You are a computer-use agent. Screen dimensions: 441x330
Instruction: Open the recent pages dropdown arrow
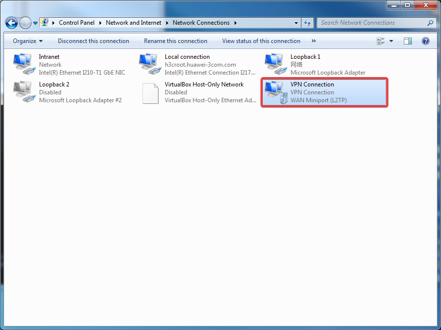pos(35,23)
